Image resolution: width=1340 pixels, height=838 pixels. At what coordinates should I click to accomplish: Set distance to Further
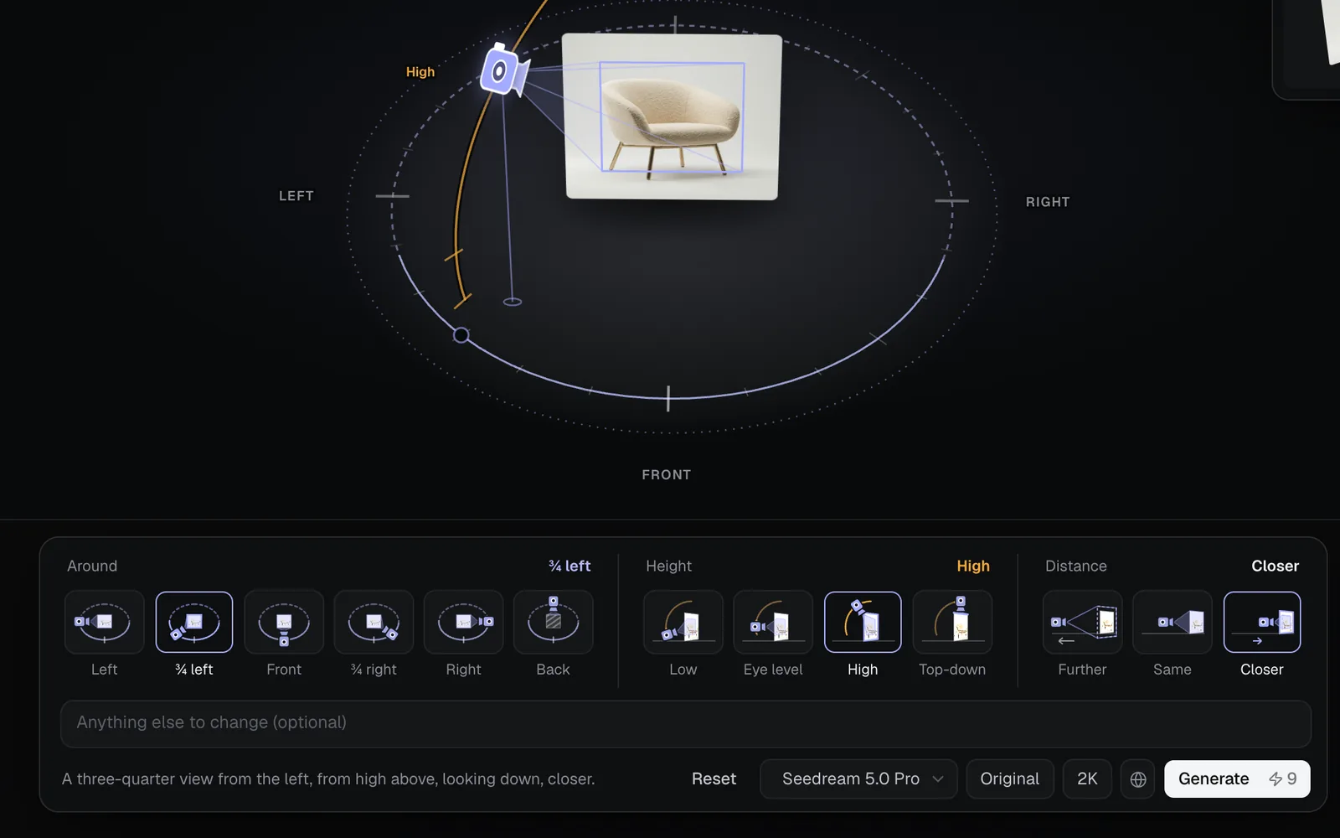tap(1082, 622)
